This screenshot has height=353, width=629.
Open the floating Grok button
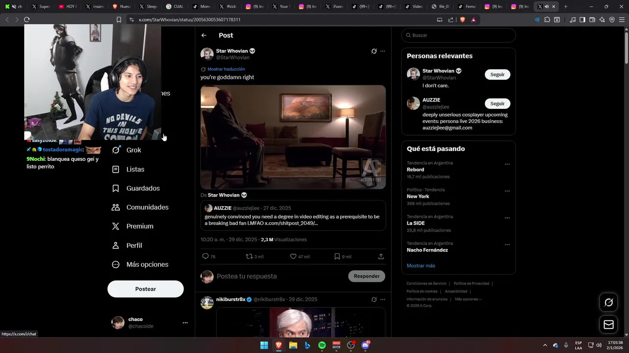608,303
